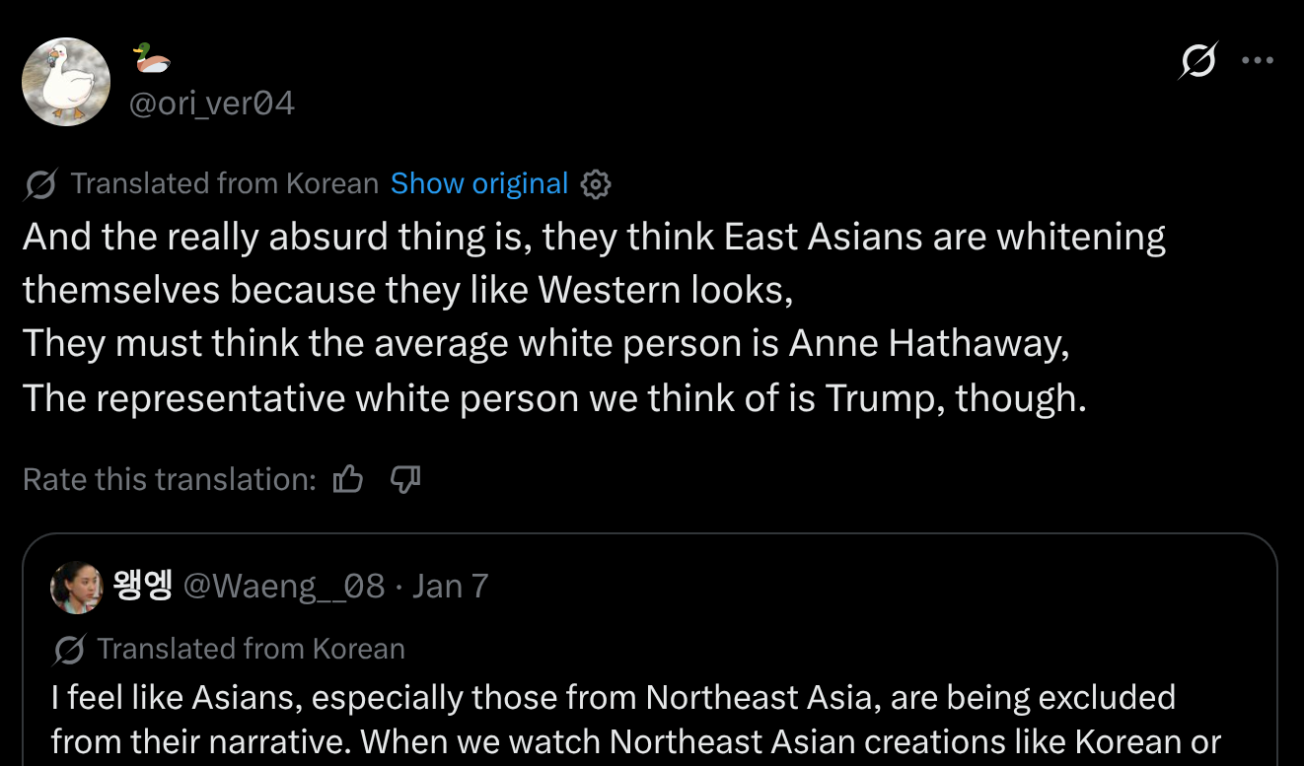Screen dimensions: 1304x766
Task: Click the quoted tweet's "Translated from Korean" label
Action: pyautogui.click(x=252, y=650)
